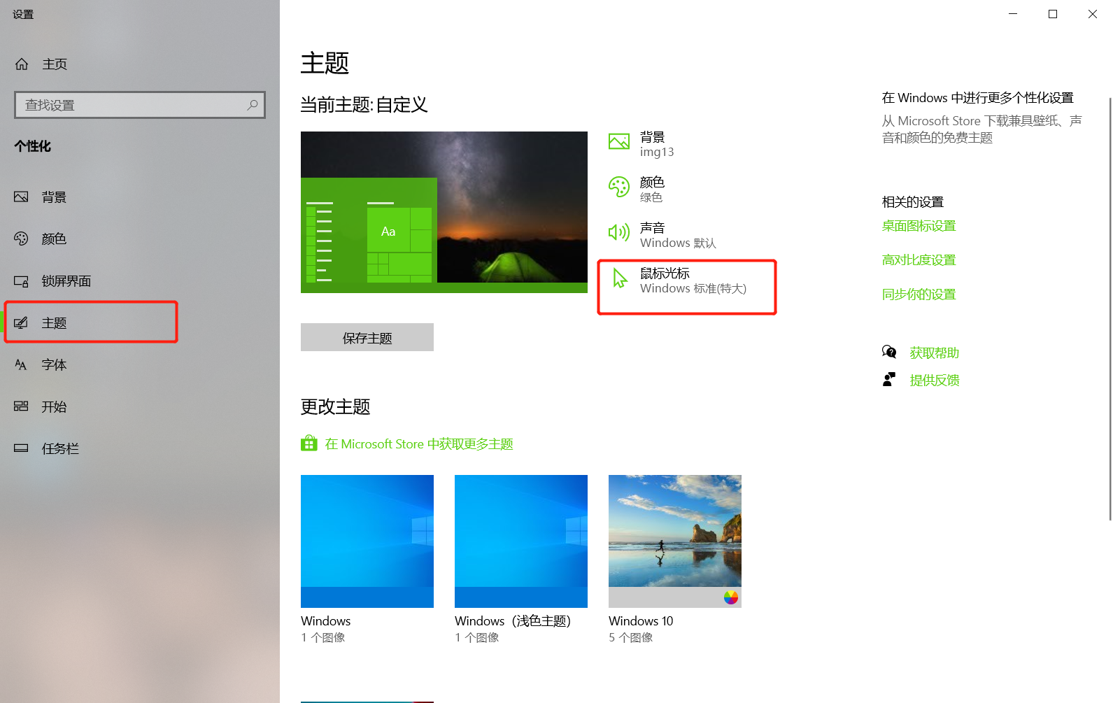Click the 鼠标光标 cursor arrow icon

pyautogui.click(x=620, y=278)
